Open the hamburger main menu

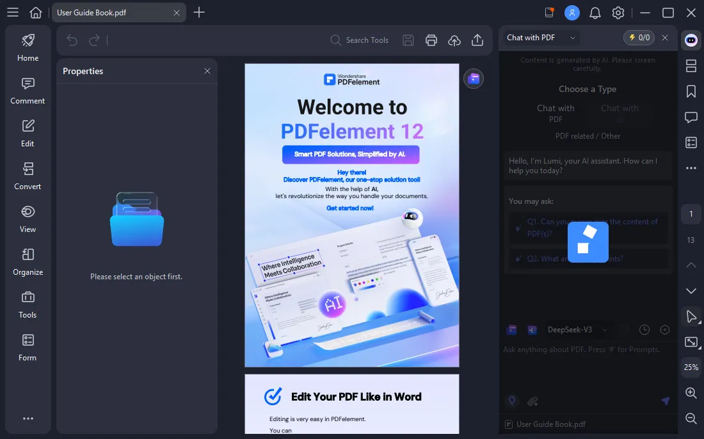coord(13,13)
